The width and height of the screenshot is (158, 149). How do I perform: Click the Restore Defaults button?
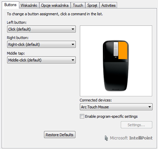(60, 135)
